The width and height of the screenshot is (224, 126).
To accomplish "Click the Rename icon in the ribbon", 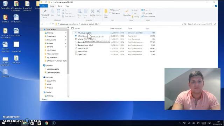I will 99,11.
